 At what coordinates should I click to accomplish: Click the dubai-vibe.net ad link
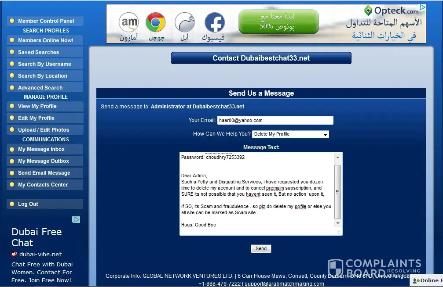pos(40,254)
